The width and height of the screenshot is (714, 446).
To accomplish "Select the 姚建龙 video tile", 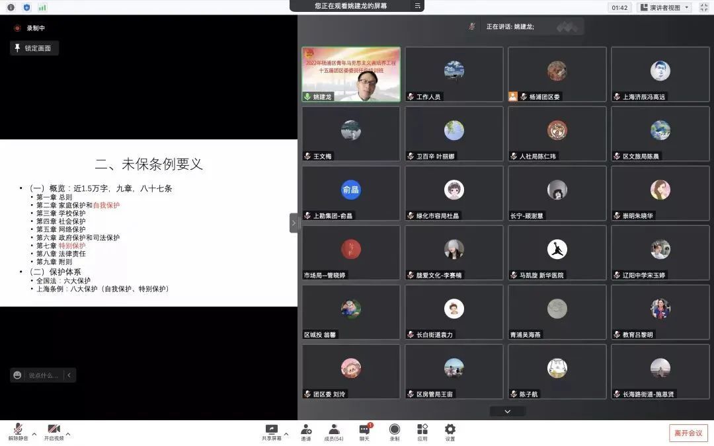I will (351, 74).
